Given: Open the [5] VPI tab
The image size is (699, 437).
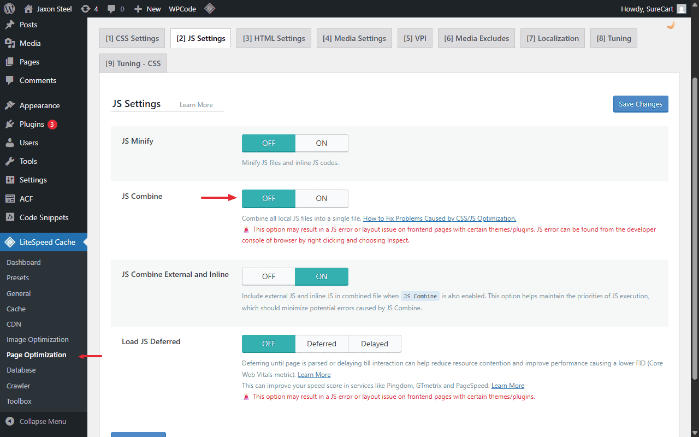Looking at the screenshot, I should (415, 38).
